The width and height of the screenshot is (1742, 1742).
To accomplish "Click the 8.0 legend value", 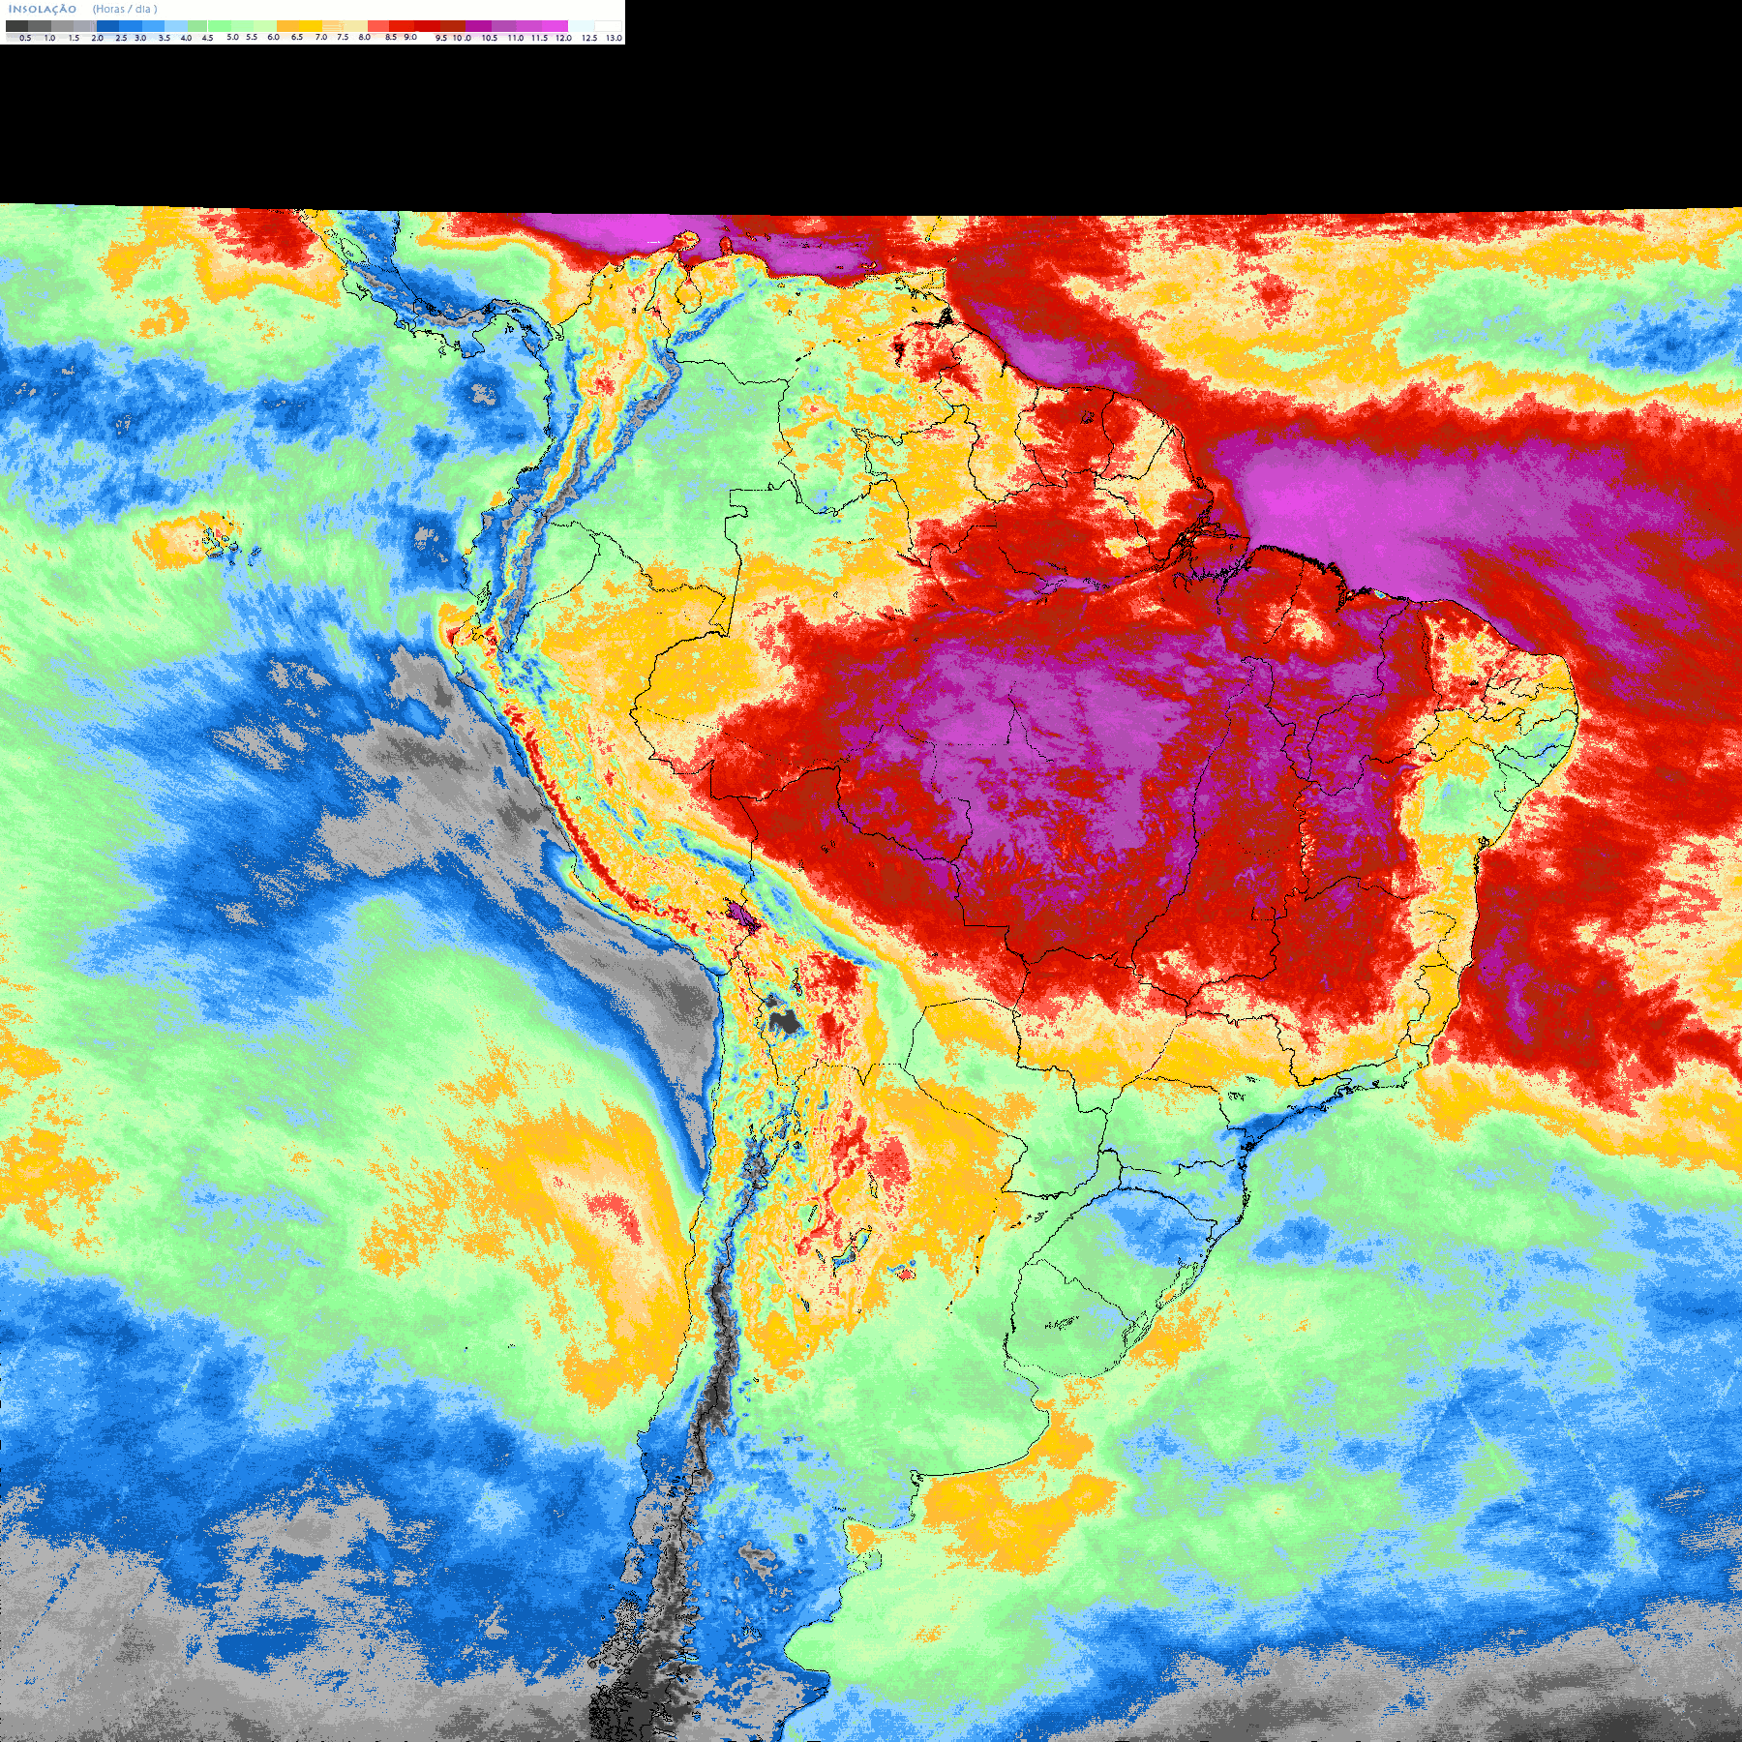I will click(x=365, y=37).
